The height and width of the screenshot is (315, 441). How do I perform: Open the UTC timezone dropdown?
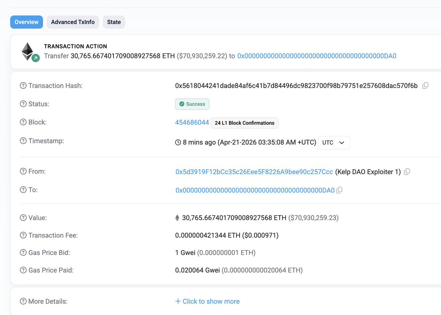click(x=334, y=143)
